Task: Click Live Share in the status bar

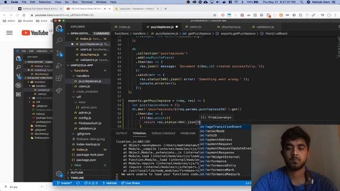Action: 131,183
